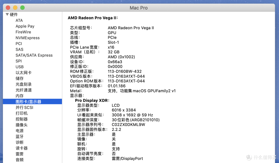Open the Apple Pay sidebar entry
The height and width of the screenshot is (163, 279).
(25, 26)
